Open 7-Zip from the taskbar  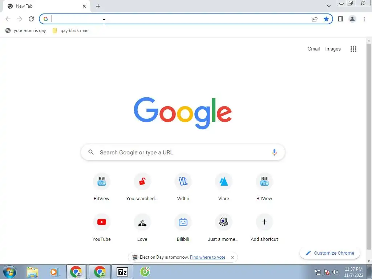coord(122,272)
